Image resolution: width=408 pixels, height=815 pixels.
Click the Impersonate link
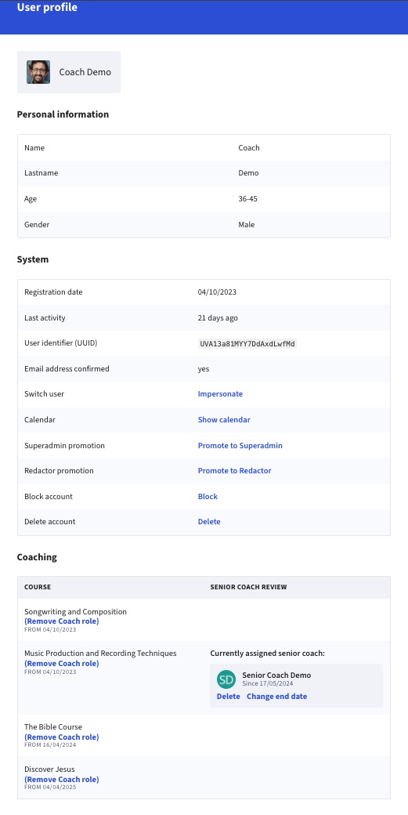[220, 394]
